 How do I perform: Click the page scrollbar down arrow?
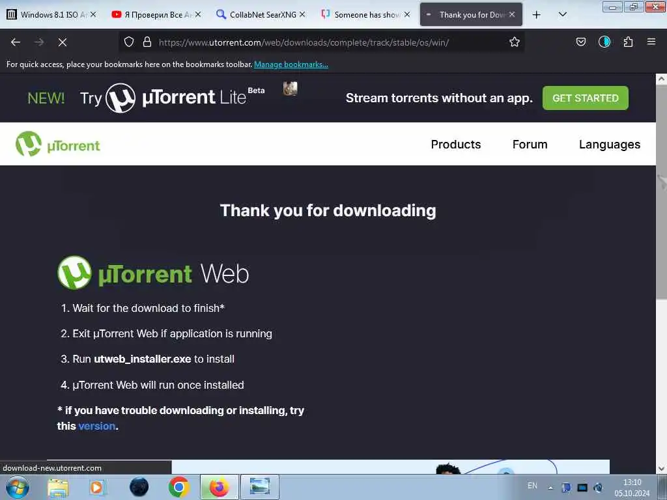coord(662,469)
